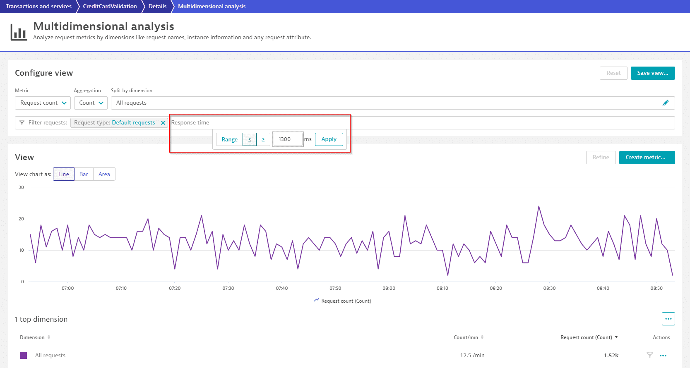Image resolution: width=690 pixels, height=368 pixels.
Task: Click the filter icon in All requests row
Action: coord(650,355)
